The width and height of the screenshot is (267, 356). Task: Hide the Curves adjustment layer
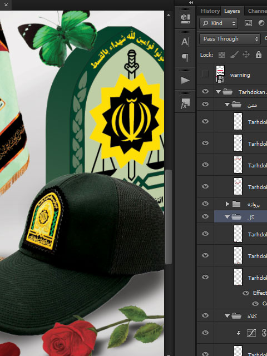(x=205, y=333)
